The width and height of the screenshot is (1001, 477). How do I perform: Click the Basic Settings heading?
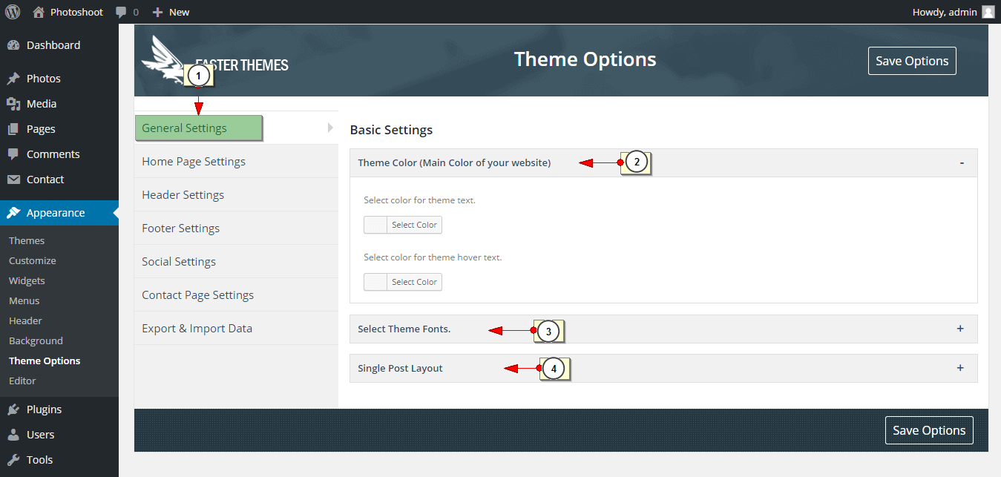coord(391,130)
